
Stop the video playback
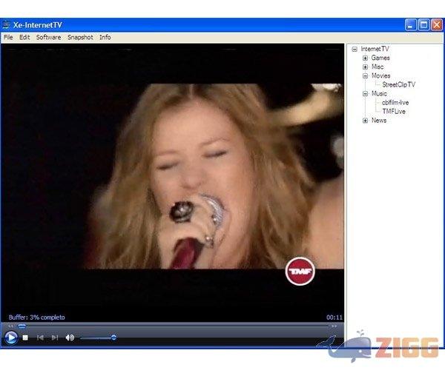click(25, 337)
